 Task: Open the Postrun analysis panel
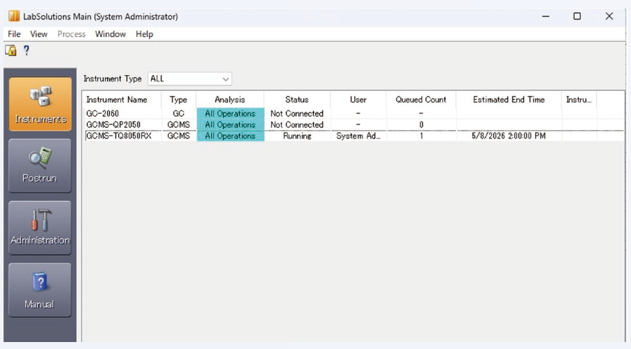coord(40,165)
